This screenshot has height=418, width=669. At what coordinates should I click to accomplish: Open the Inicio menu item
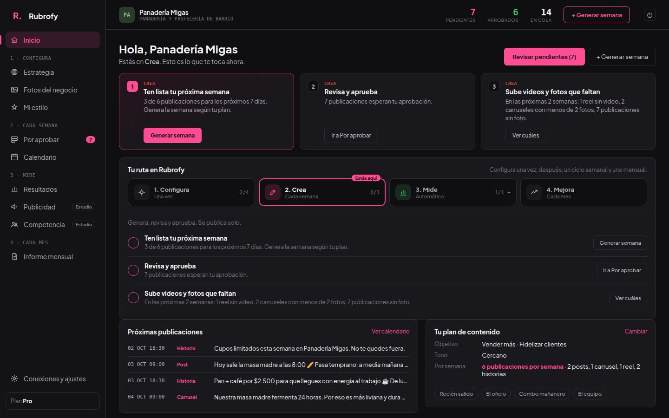coord(53,40)
